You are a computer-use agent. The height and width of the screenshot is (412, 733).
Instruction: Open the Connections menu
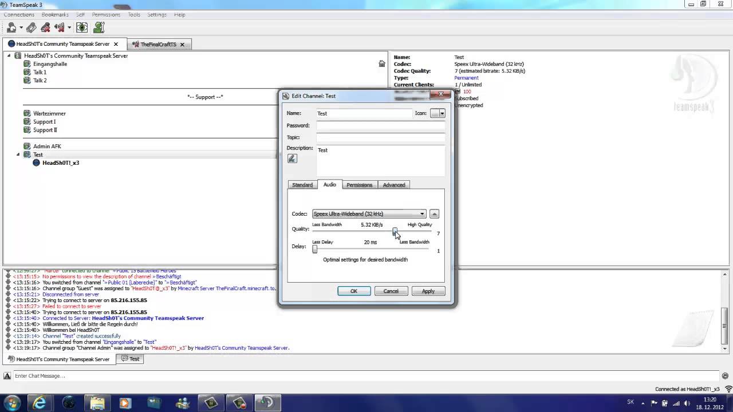click(x=19, y=14)
